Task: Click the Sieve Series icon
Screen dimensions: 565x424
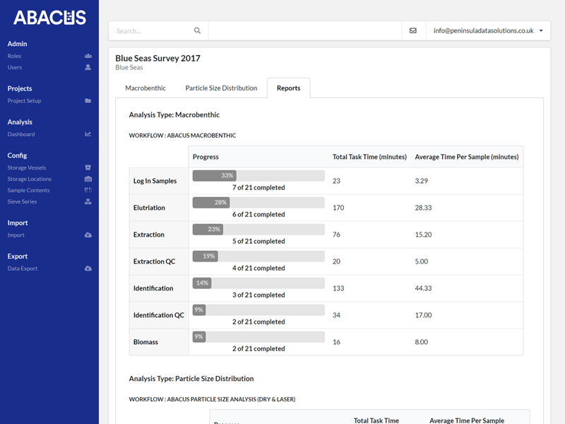Action: pyautogui.click(x=87, y=201)
